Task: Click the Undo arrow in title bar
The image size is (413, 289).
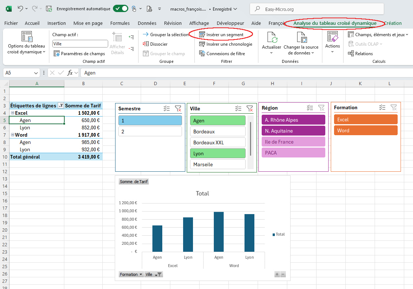Action: pos(20,9)
